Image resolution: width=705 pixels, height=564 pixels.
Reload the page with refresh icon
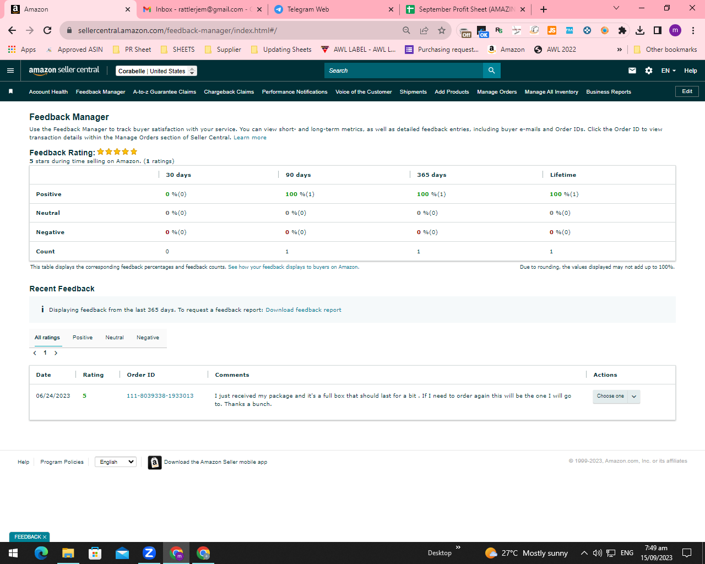click(x=47, y=30)
